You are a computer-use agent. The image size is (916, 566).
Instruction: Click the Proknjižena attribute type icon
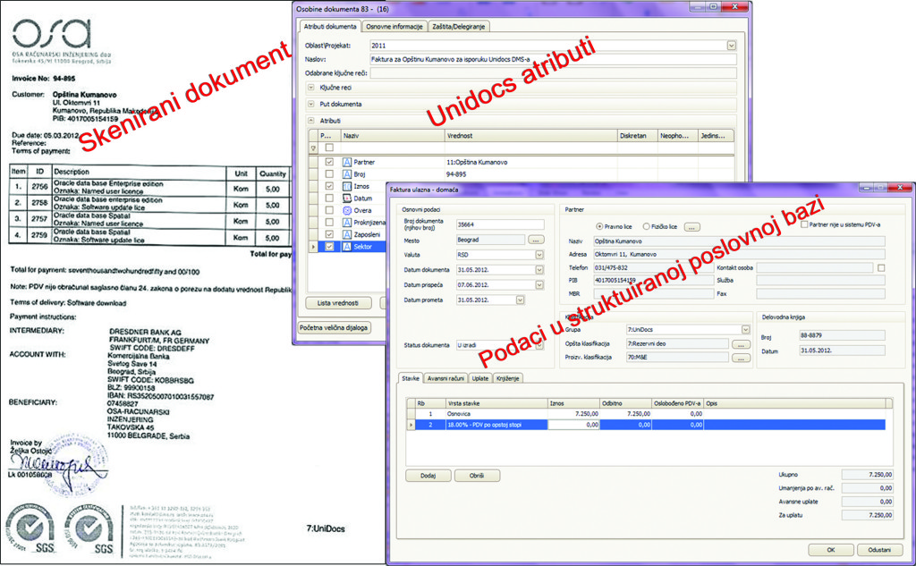pyautogui.click(x=347, y=223)
